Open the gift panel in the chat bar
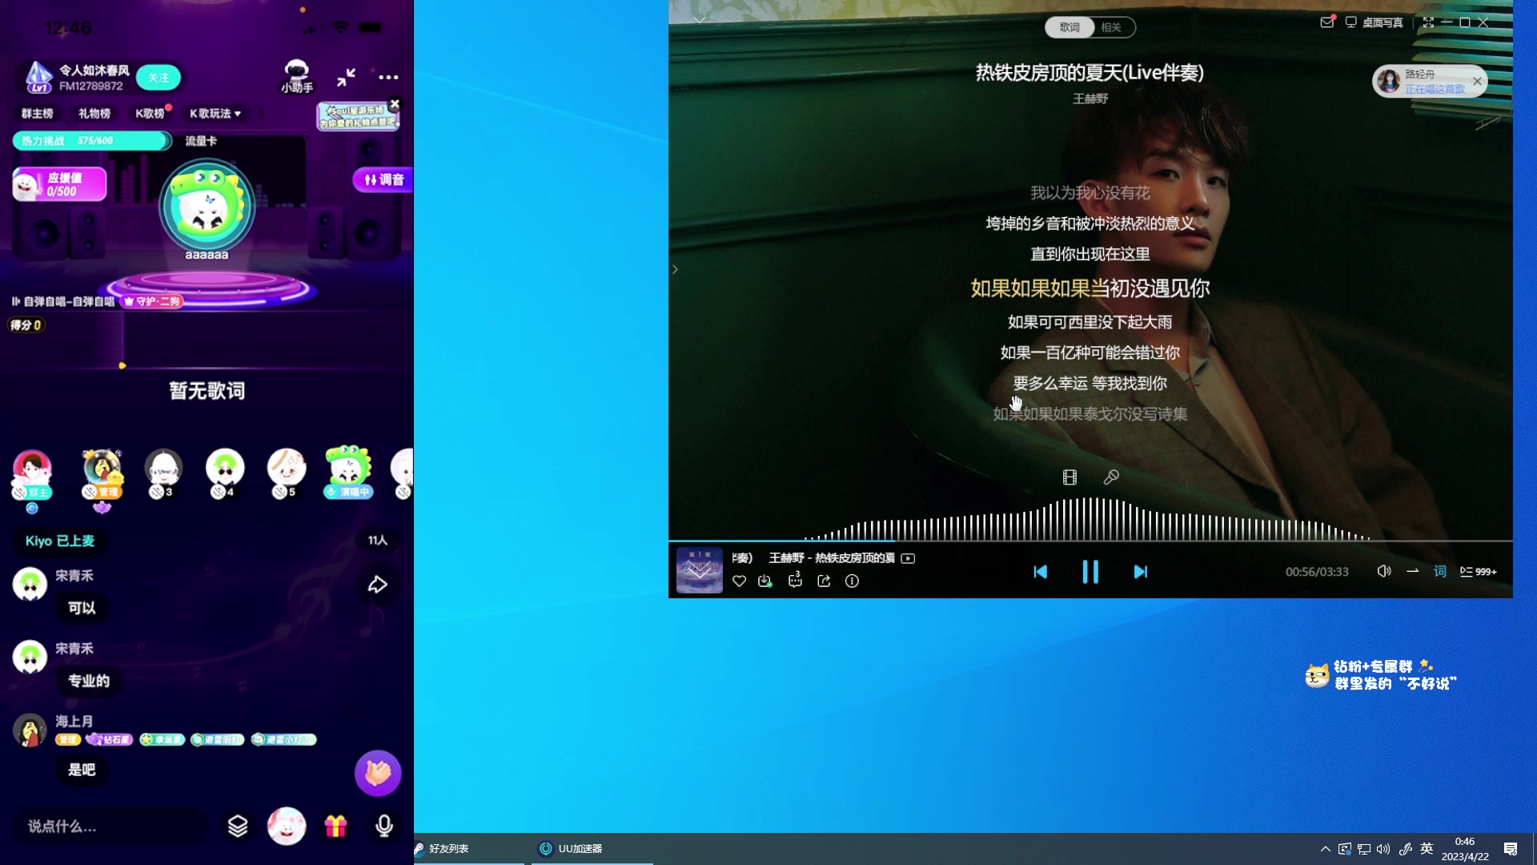This screenshot has width=1537, height=865. click(336, 827)
